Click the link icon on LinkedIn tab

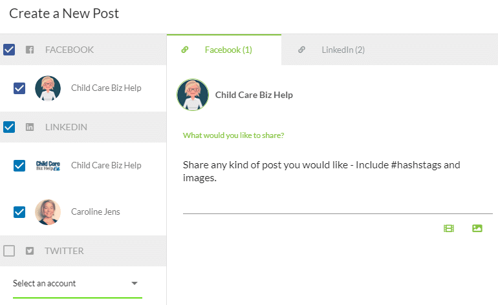click(302, 50)
